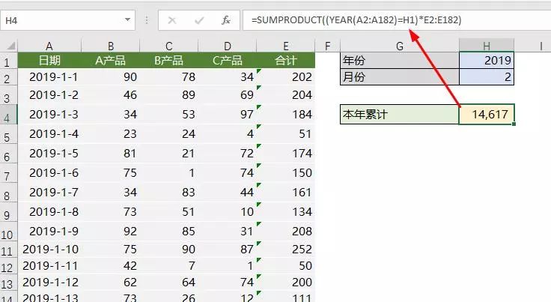The height and width of the screenshot is (302, 551).
Task: Click the result cell showing 14,617
Action: point(487,114)
